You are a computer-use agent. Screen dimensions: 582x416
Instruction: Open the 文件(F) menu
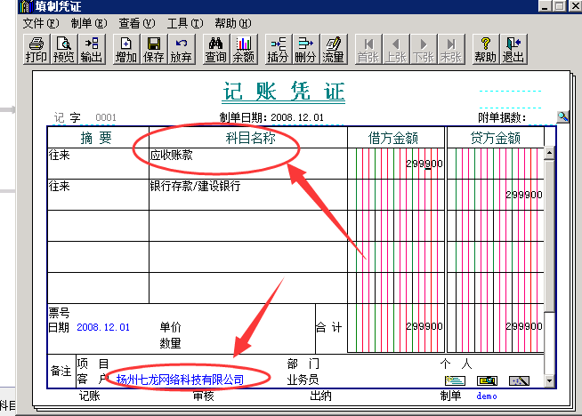click(x=41, y=23)
